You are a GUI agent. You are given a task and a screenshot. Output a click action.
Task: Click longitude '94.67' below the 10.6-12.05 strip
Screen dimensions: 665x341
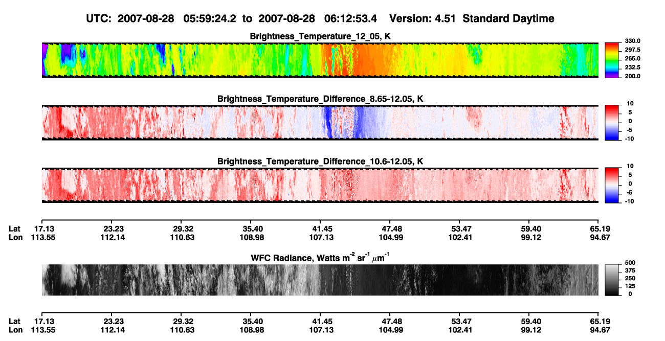[x=598, y=237]
